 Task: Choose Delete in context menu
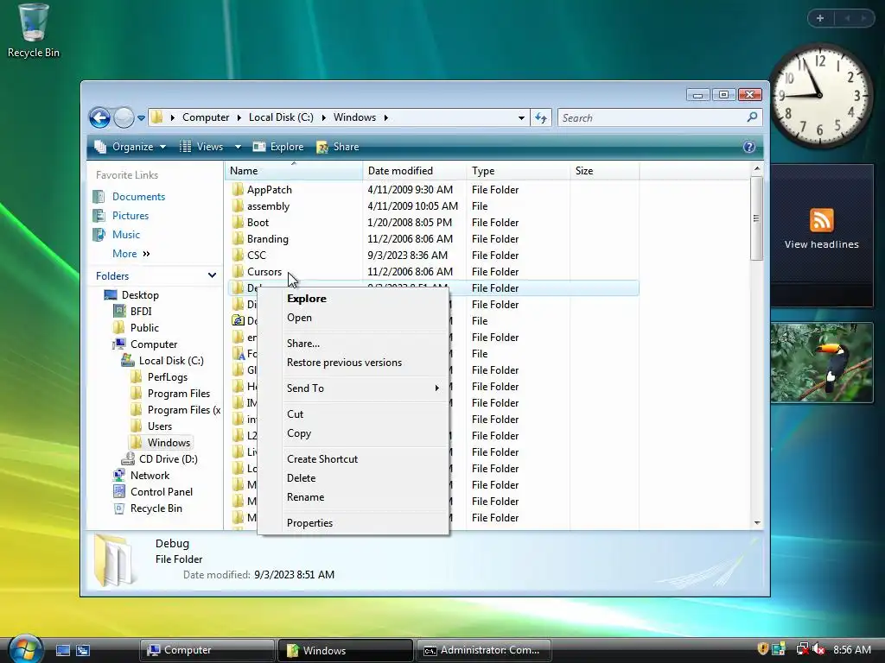[353, 478]
